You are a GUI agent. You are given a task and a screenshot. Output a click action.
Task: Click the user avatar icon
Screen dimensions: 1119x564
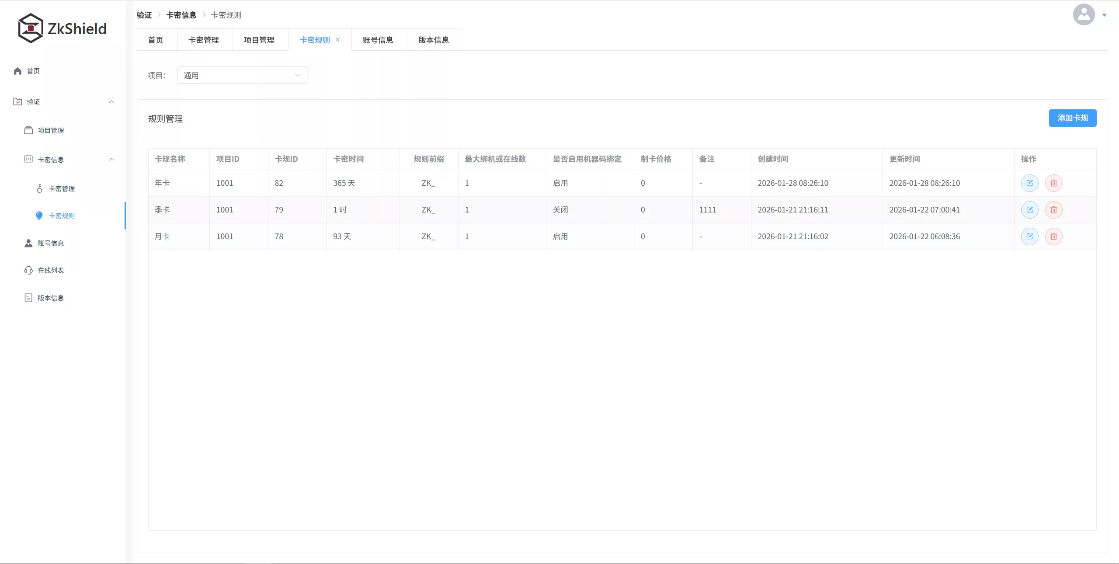(1084, 15)
